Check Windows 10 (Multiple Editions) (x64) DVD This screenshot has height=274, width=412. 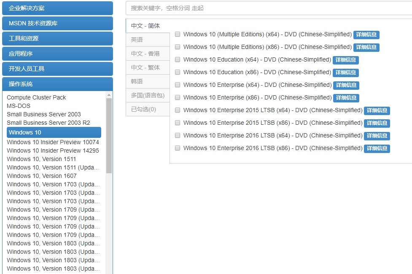[178, 34]
